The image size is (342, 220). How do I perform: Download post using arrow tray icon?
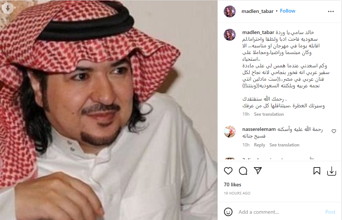click(x=332, y=171)
